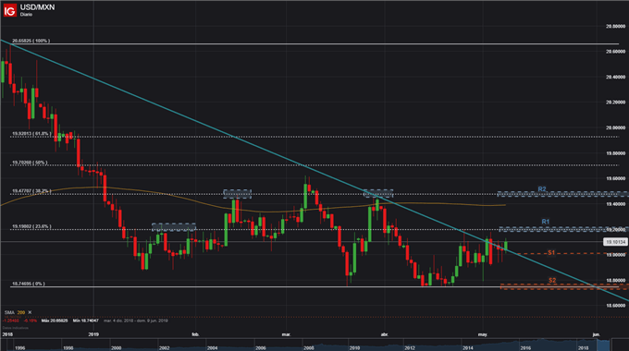Viewport: 629px width, 351px height.
Task: Select the 19.70260 (50%) Fibonacci label
Action: [30, 163]
